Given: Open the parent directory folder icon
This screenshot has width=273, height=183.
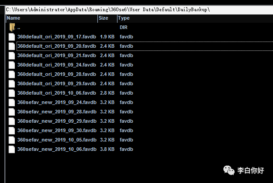Looking at the screenshot, I should click(x=12, y=27).
